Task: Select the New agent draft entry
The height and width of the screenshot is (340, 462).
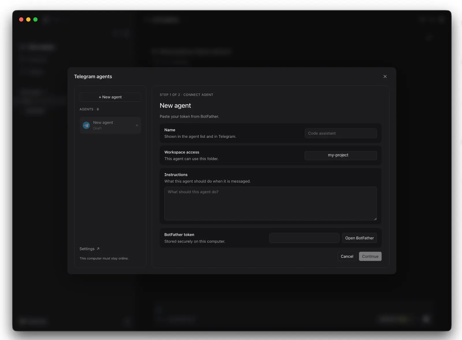Action: point(110,125)
